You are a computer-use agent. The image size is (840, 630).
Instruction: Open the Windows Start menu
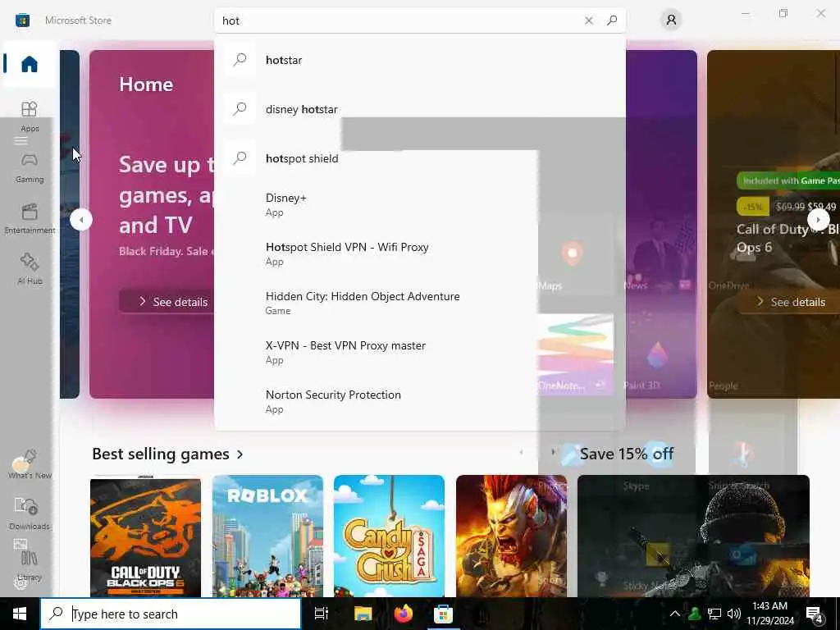(20, 614)
